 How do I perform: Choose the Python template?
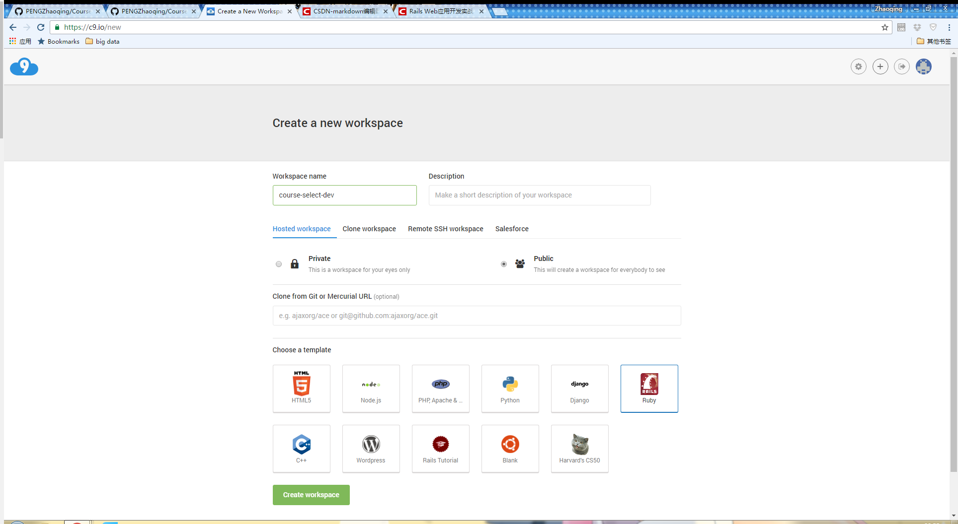(510, 389)
